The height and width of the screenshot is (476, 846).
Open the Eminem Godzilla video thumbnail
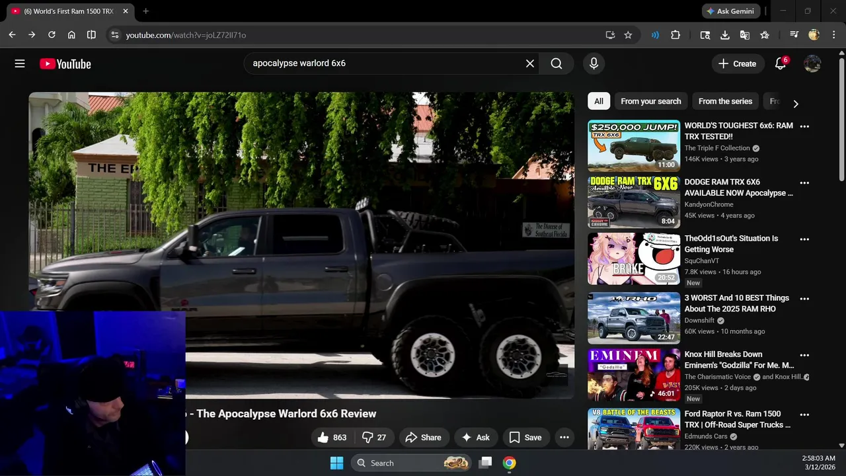click(634, 375)
